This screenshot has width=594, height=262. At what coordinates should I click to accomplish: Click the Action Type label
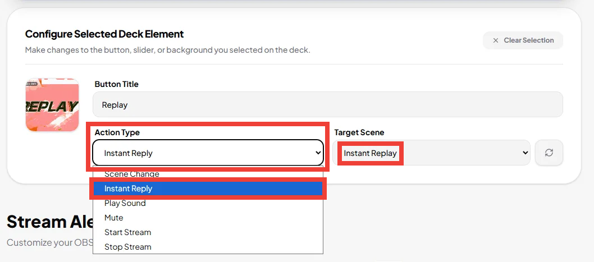pos(117,132)
